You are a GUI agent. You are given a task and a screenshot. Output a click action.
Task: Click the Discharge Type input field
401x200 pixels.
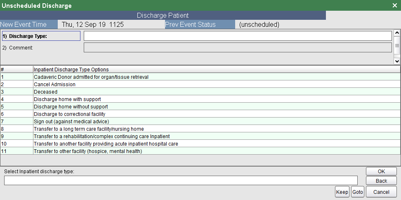pyautogui.click(x=238, y=36)
